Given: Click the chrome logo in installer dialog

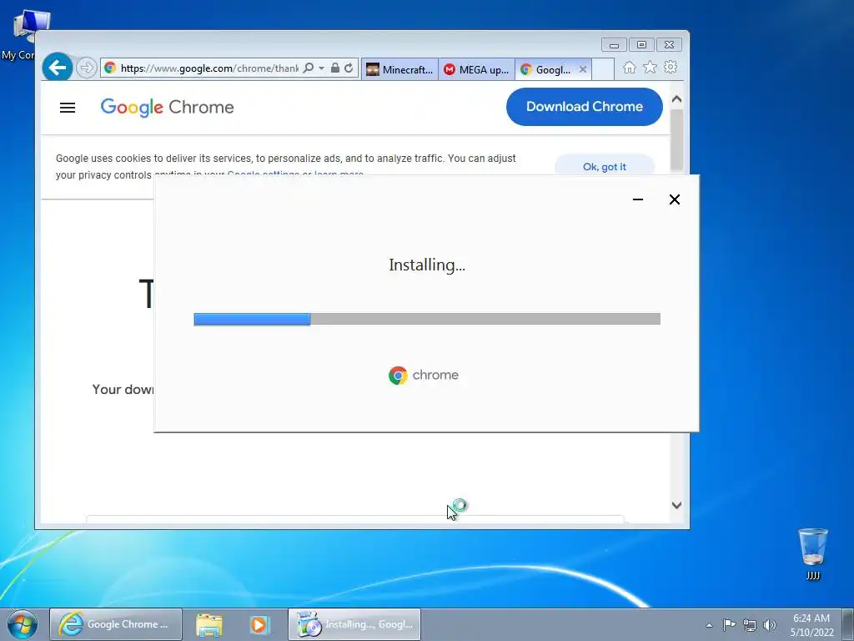Looking at the screenshot, I should [x=424, y=375].
